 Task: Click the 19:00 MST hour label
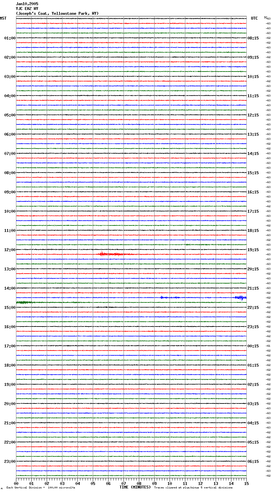point(10,385)
